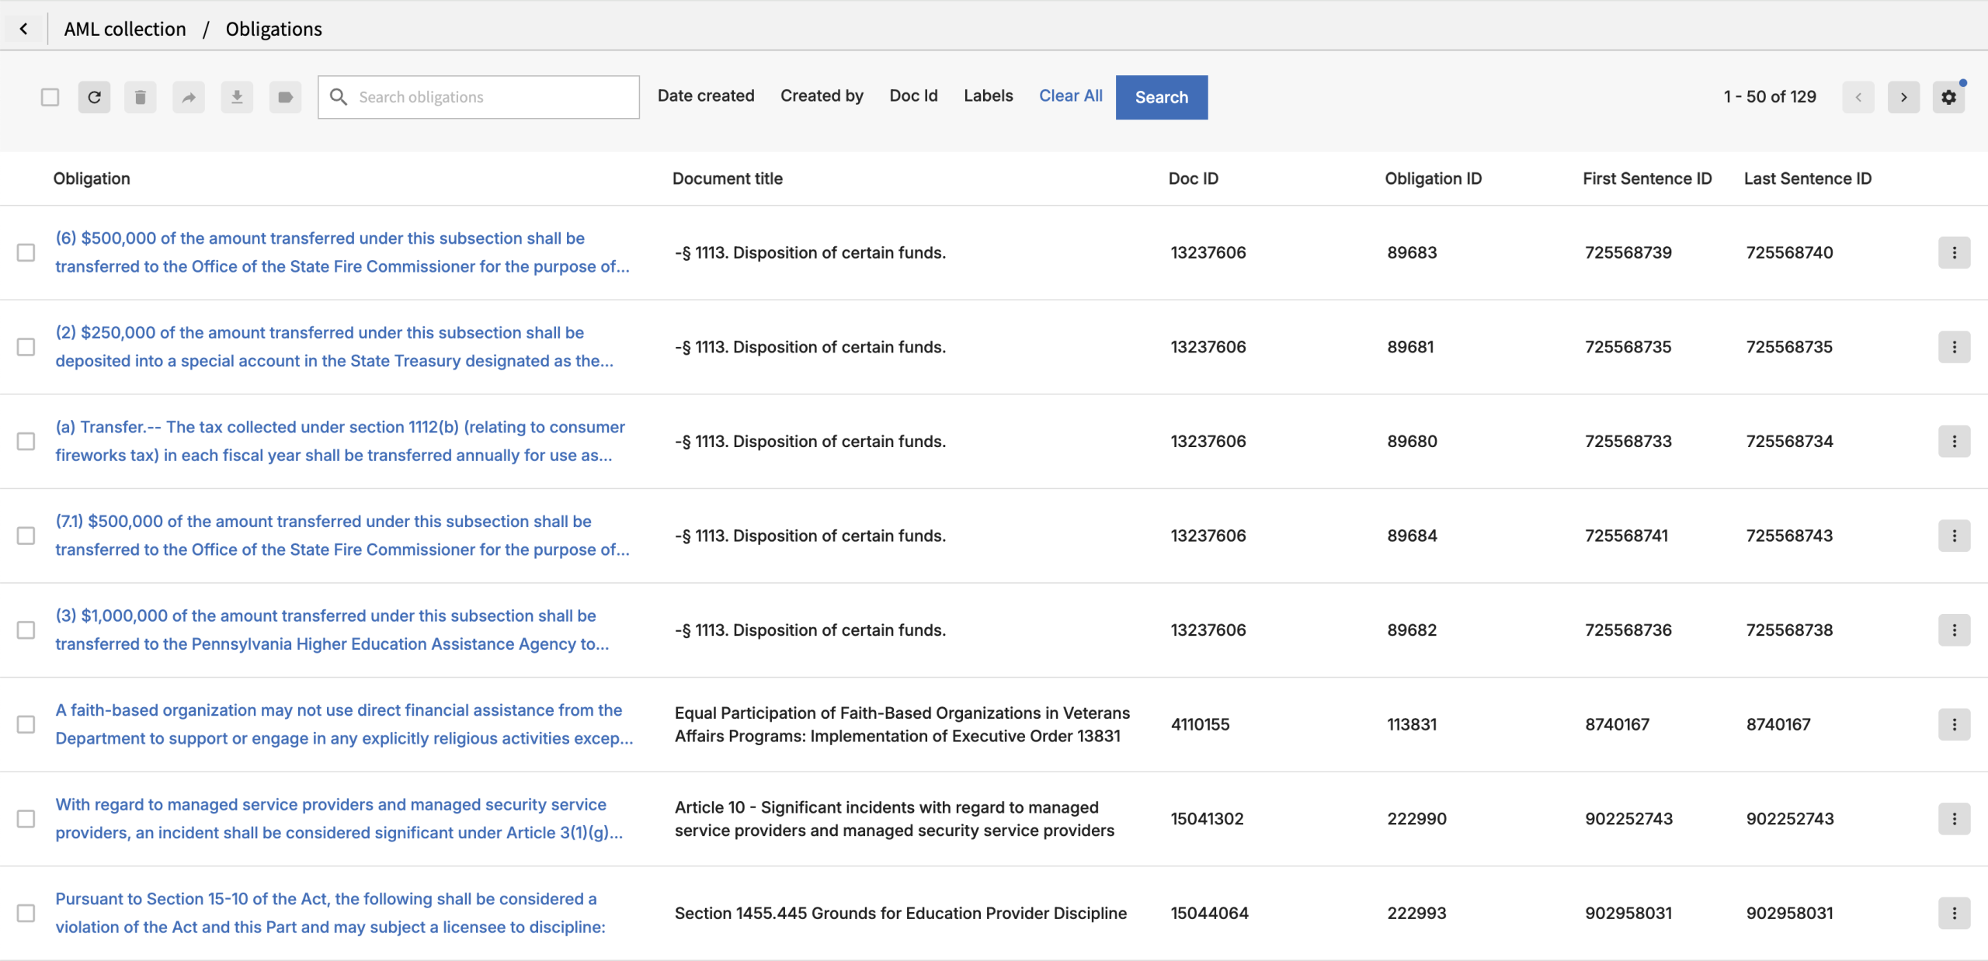This screenshot has width=1988, height=961.
Task: Navigate to AML collection breadcrumb
Action: [x=125, y=29]
